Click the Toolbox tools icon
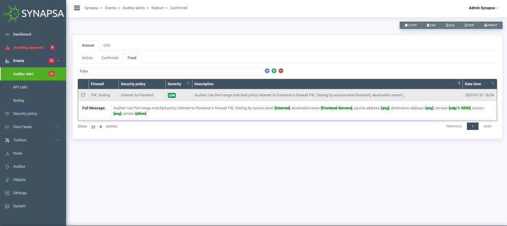The image size is (507, 226). click(7, 140)
